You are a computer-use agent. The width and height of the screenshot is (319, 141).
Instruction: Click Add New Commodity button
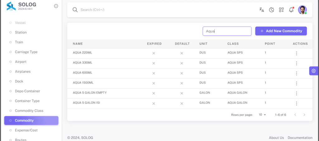click(x=281, y=31)
